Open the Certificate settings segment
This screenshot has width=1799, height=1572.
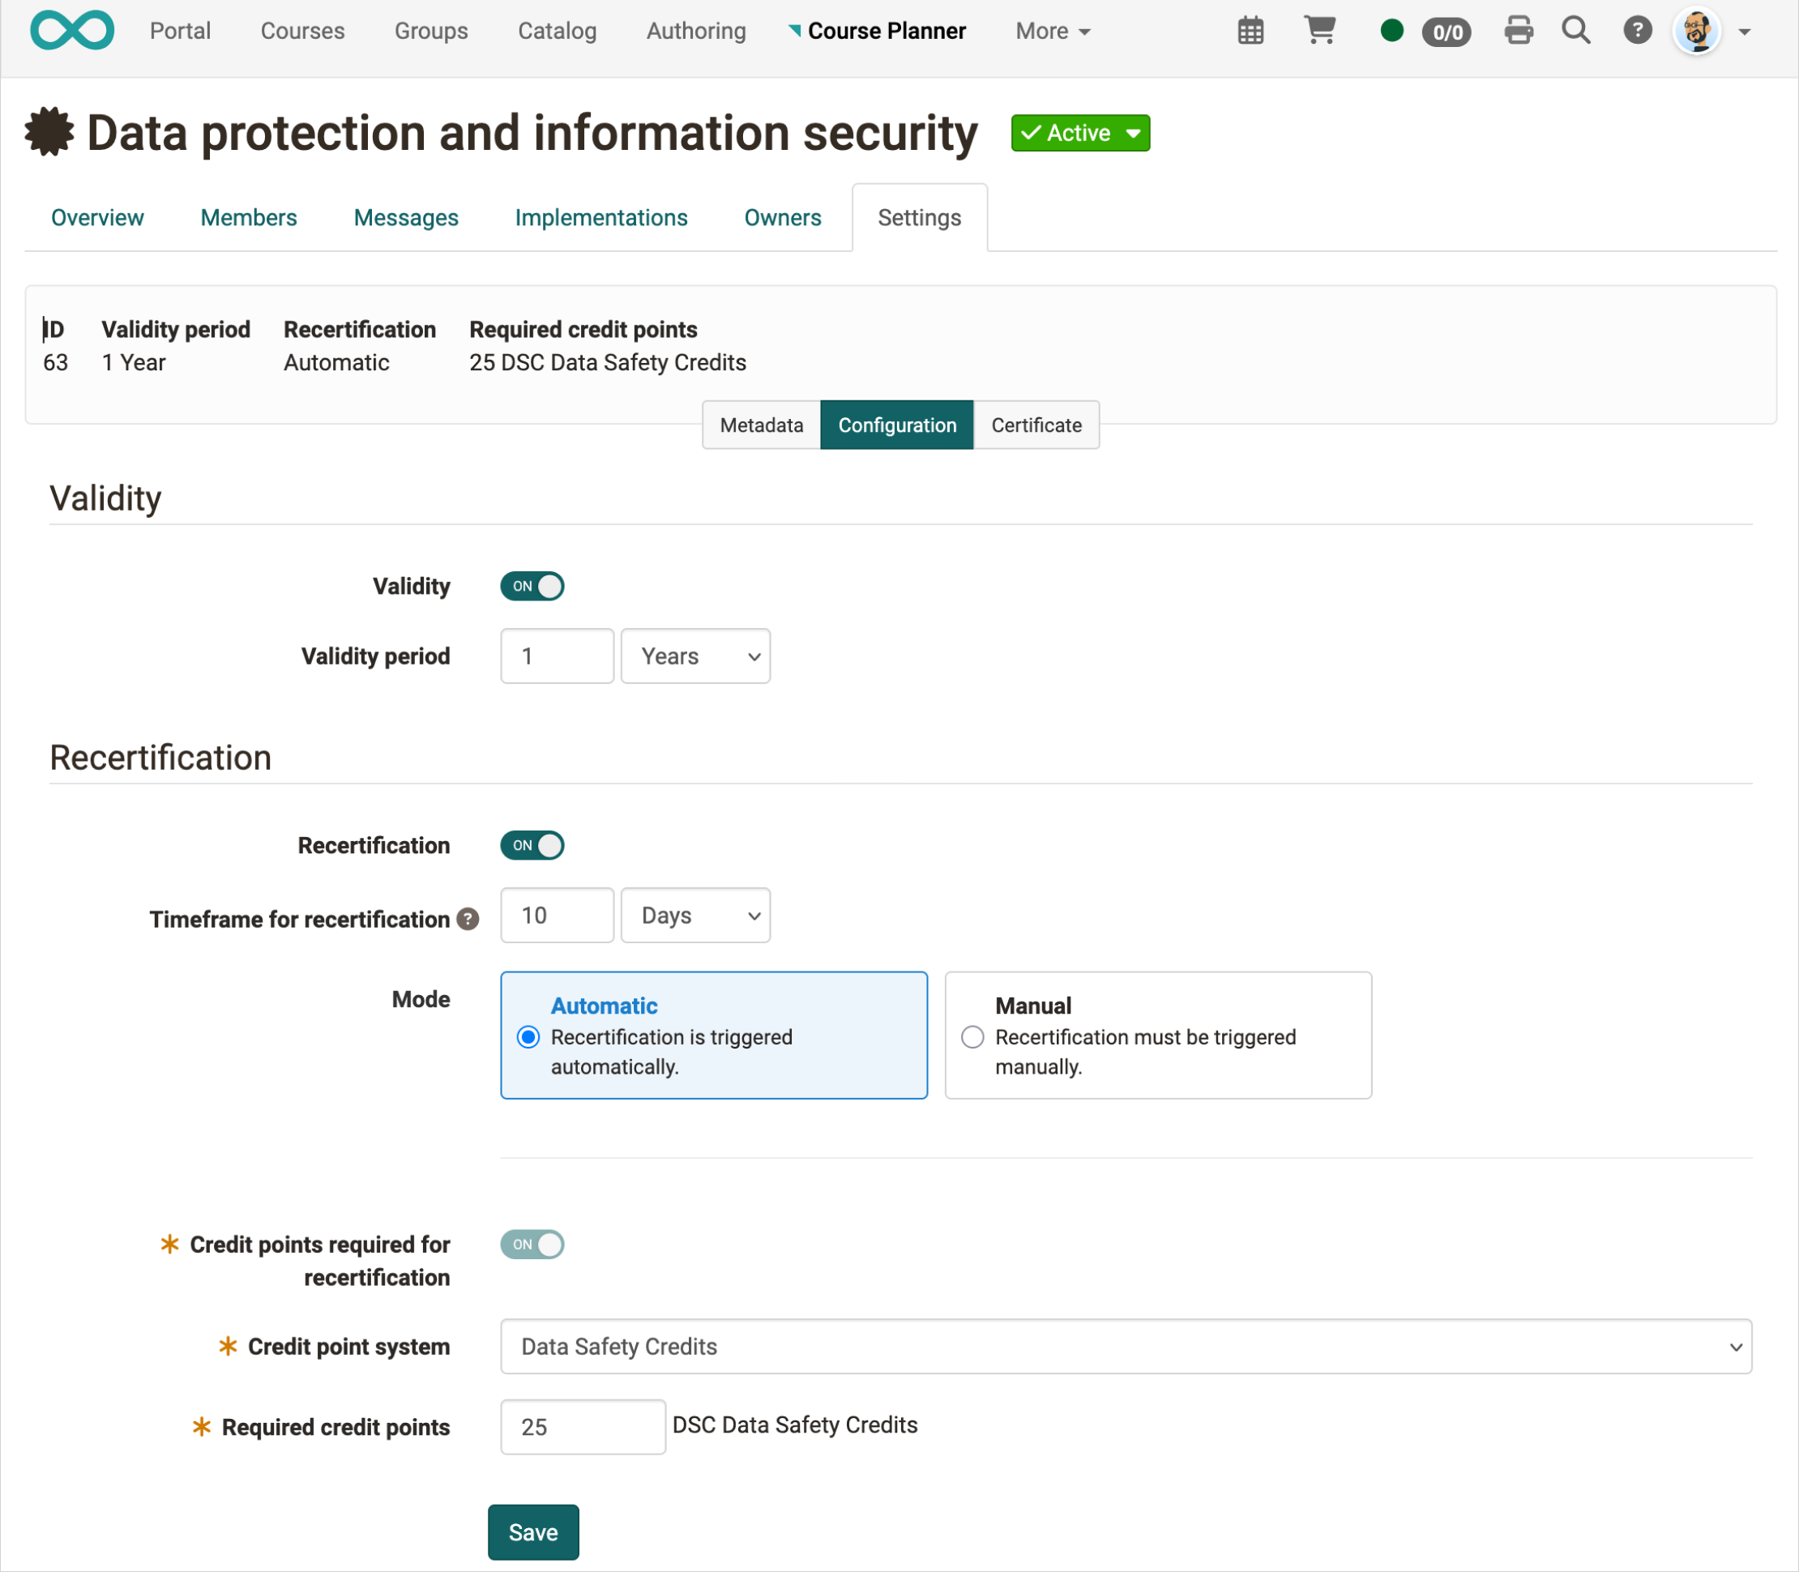(1036, 425)
